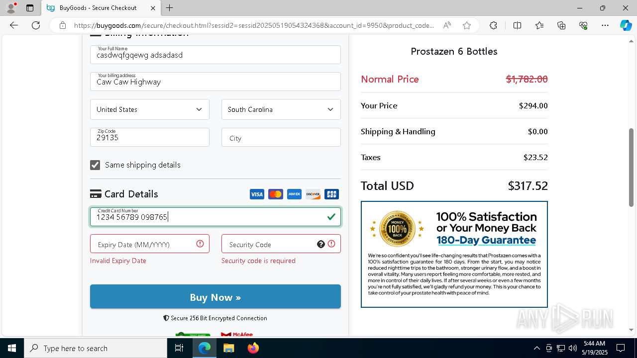This screenshot has height=358, width=637.
Task: Click the JCB card logo
Action: (331, 194)
